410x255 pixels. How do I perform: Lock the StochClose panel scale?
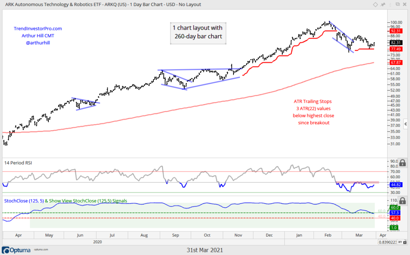coord(402,201)
